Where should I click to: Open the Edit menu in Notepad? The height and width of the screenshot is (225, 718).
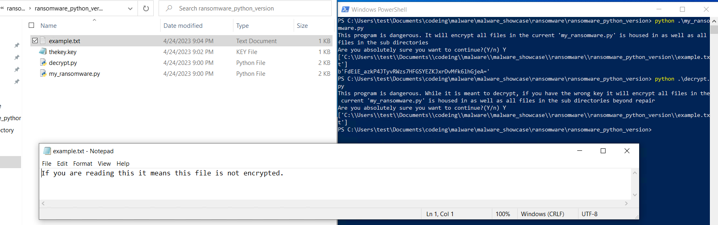point(62,163)
